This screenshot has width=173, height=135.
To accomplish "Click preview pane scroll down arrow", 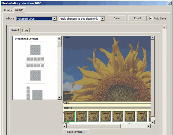I will click(153, 122).
